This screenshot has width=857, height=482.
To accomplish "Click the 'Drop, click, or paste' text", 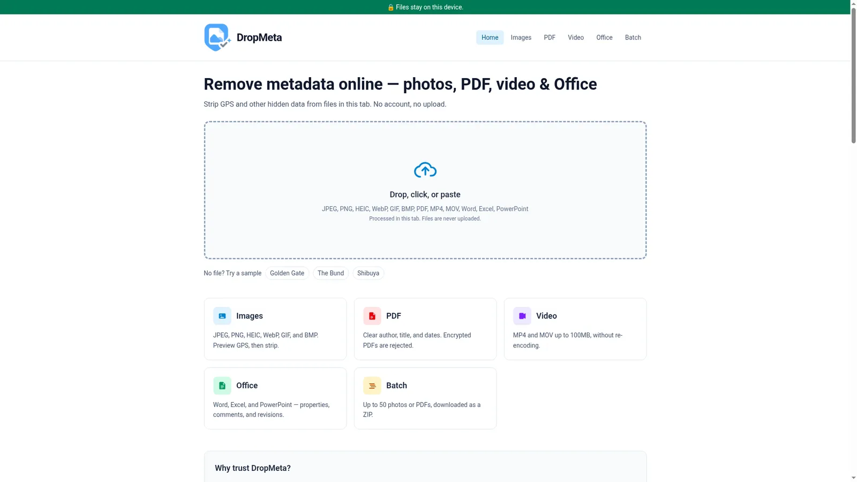I will coord(425,194).
